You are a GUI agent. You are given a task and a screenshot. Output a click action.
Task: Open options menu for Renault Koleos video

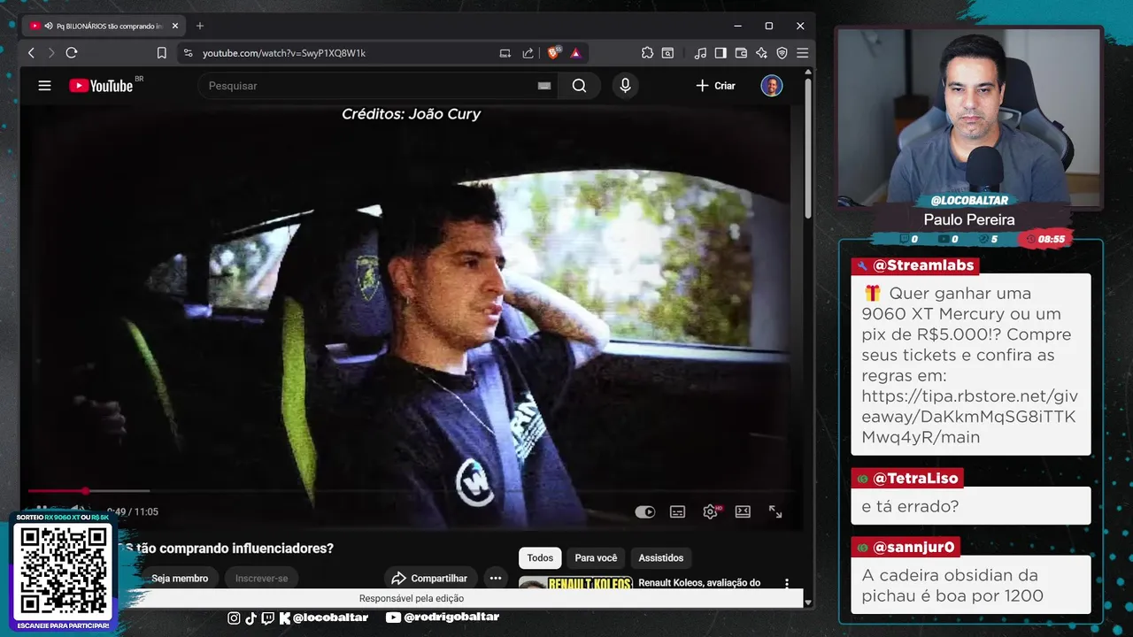click(x=787, y=583)
